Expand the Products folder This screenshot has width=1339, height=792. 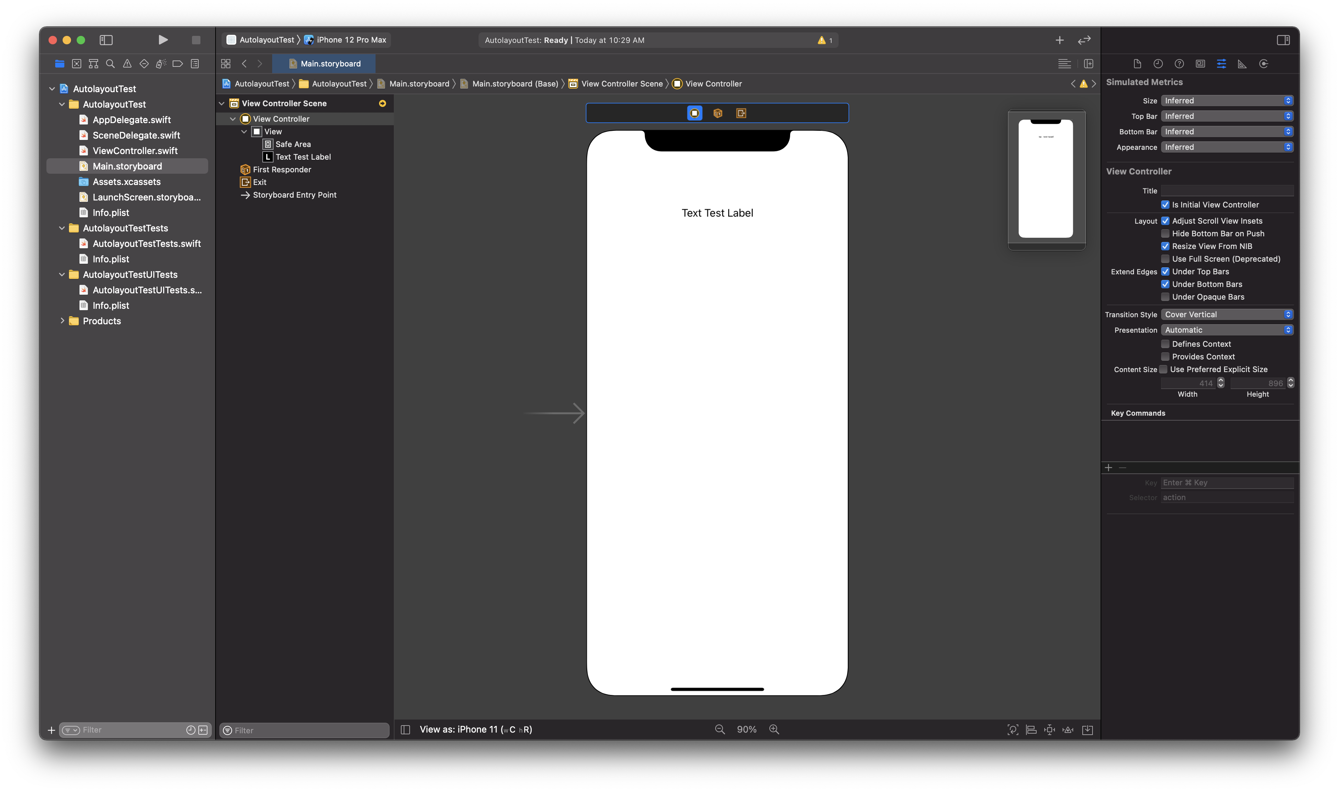click(x=63, y=321)
